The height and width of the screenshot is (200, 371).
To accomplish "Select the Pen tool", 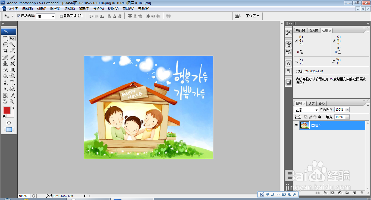I will pyautogui.click(x=5, y=83).
